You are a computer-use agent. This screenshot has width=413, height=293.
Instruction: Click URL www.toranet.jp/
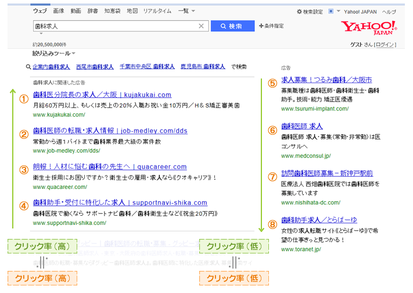tap(301, 249)
